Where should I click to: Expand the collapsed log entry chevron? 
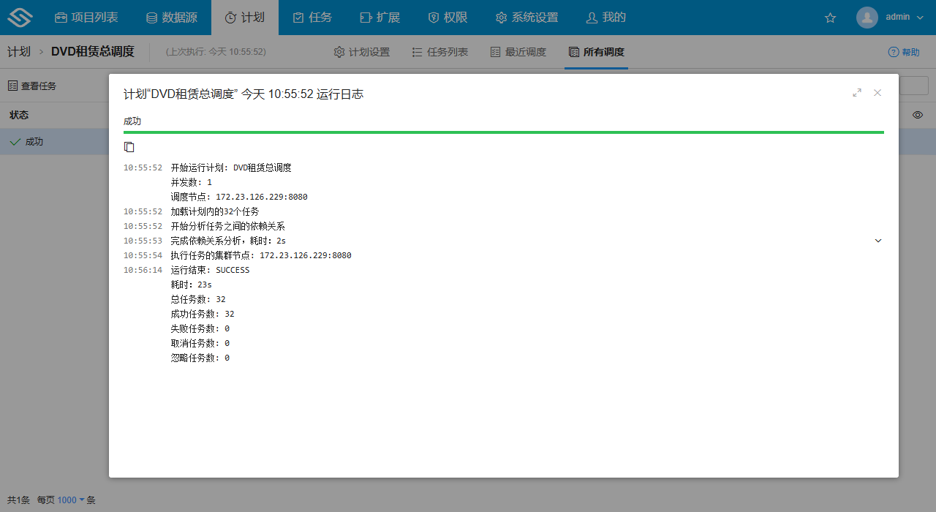click(878, 241)
